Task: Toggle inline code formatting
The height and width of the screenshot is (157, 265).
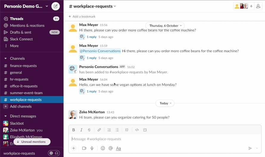Action: click(x=137, y=130)
